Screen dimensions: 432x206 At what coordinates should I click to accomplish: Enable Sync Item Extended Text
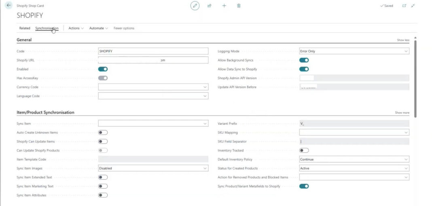coord(103,177)
